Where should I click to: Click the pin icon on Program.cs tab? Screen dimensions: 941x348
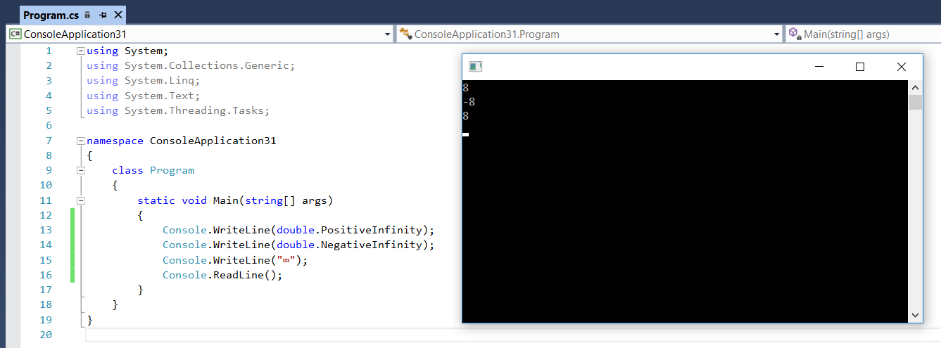coord(103,15)
